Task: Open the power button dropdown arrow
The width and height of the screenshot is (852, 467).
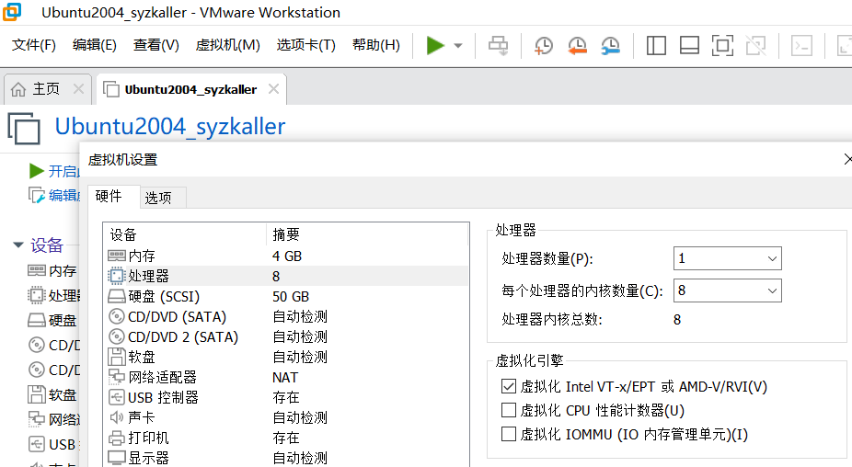Action: 458,46
